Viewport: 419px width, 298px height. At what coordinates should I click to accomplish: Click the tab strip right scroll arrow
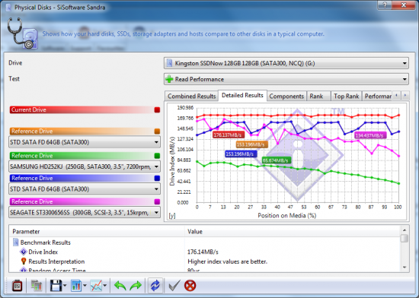[x=405, y=95]
